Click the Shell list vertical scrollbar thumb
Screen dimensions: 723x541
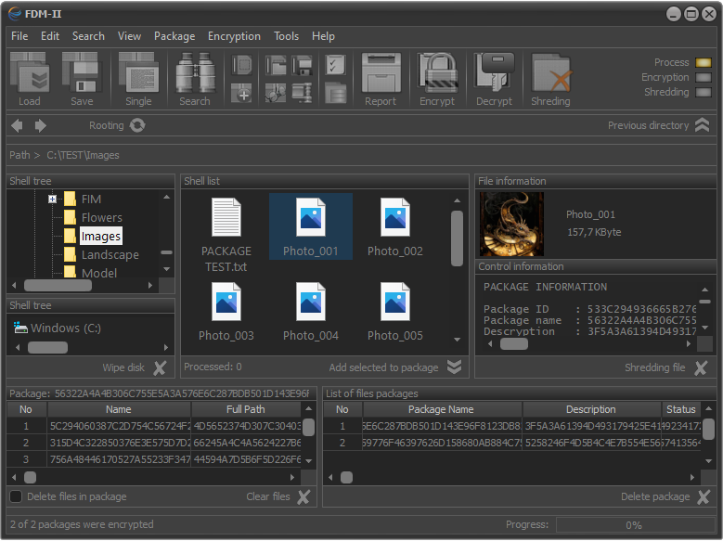pyautogui.click(x=457, y=238)
